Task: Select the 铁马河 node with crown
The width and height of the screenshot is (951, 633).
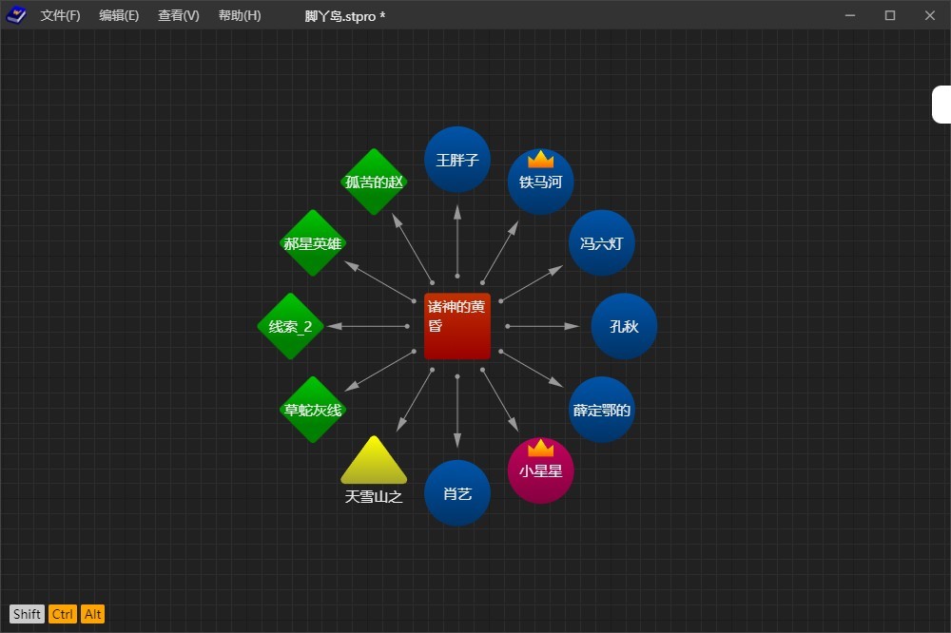Action: click(540, 182)
